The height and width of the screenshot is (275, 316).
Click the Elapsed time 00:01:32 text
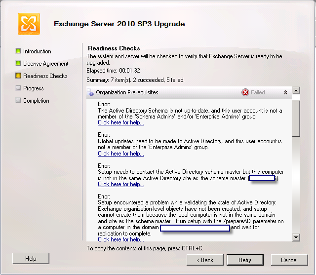pos(113,71)
